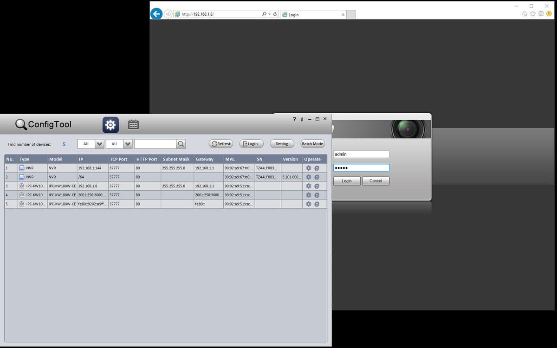Click the password field on login form
Viewport: 557px width, 348px height.
[x=361, y=168]
